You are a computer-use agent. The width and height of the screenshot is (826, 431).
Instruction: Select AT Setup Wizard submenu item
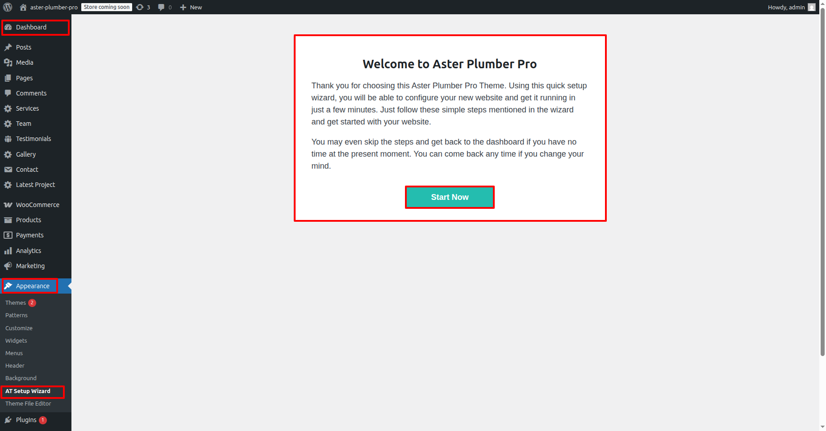pos(28,391)
